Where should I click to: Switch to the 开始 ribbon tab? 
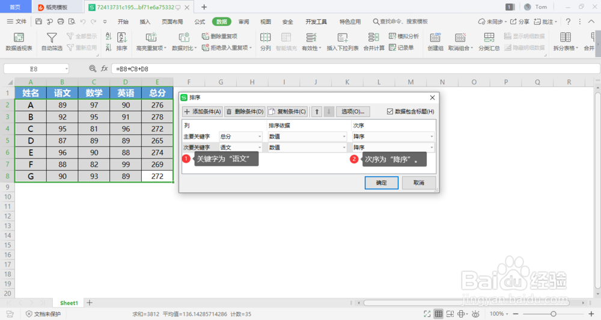point(123,22)
